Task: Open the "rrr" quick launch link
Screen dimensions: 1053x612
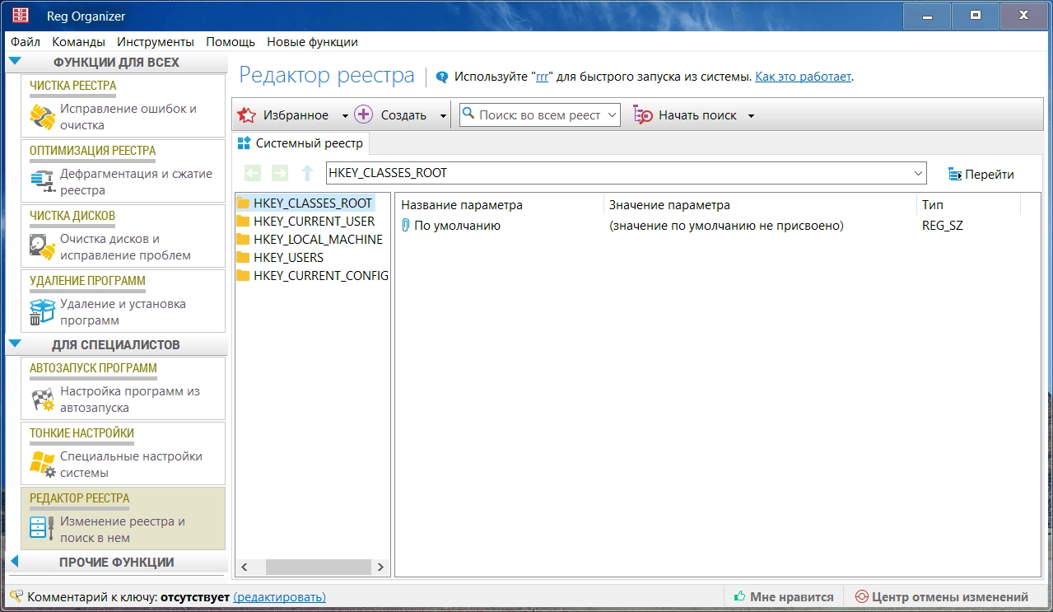Action: [x=542, y=77]
